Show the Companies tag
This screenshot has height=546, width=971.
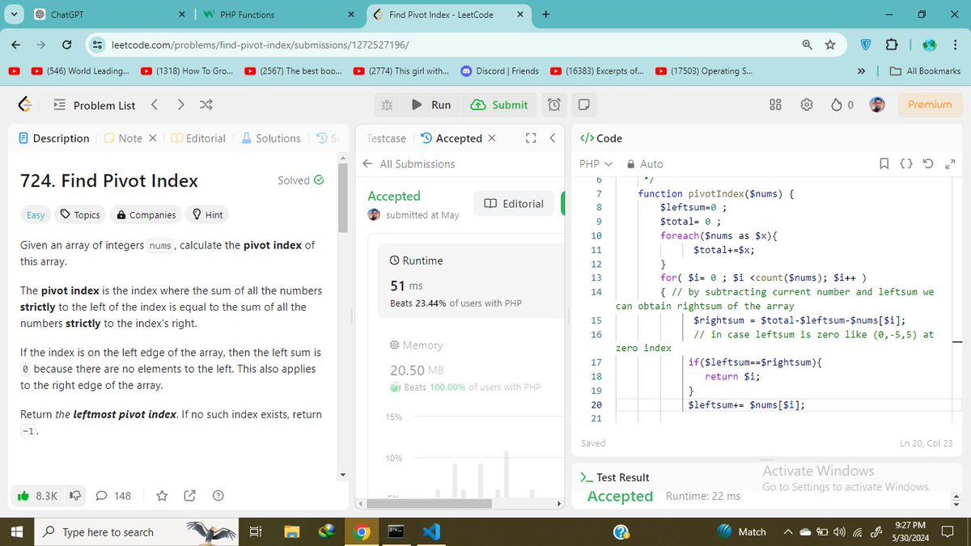(146, 214)
